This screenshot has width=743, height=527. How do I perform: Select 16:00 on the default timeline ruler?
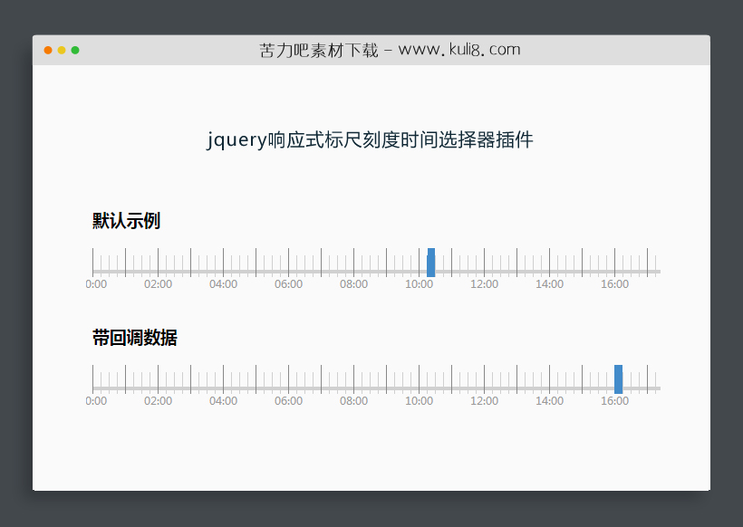[x=615, y=283]
